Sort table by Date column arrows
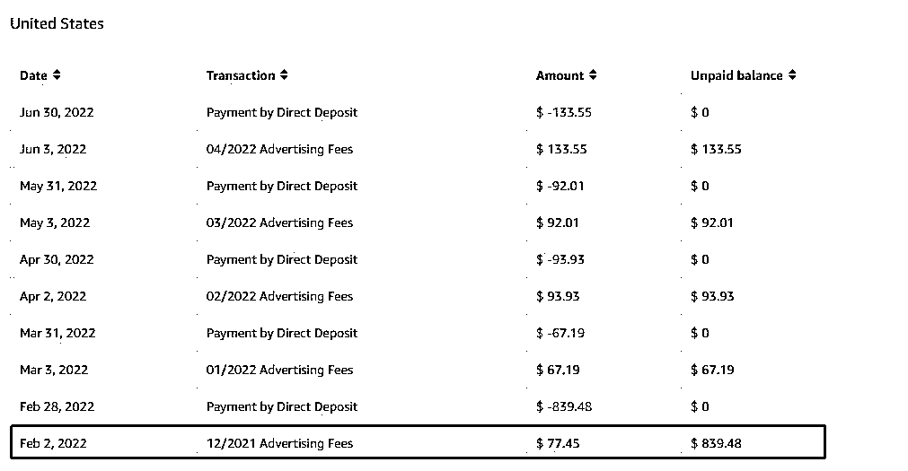This screenshot has height=471, width=908. click(x=57, y=75)
